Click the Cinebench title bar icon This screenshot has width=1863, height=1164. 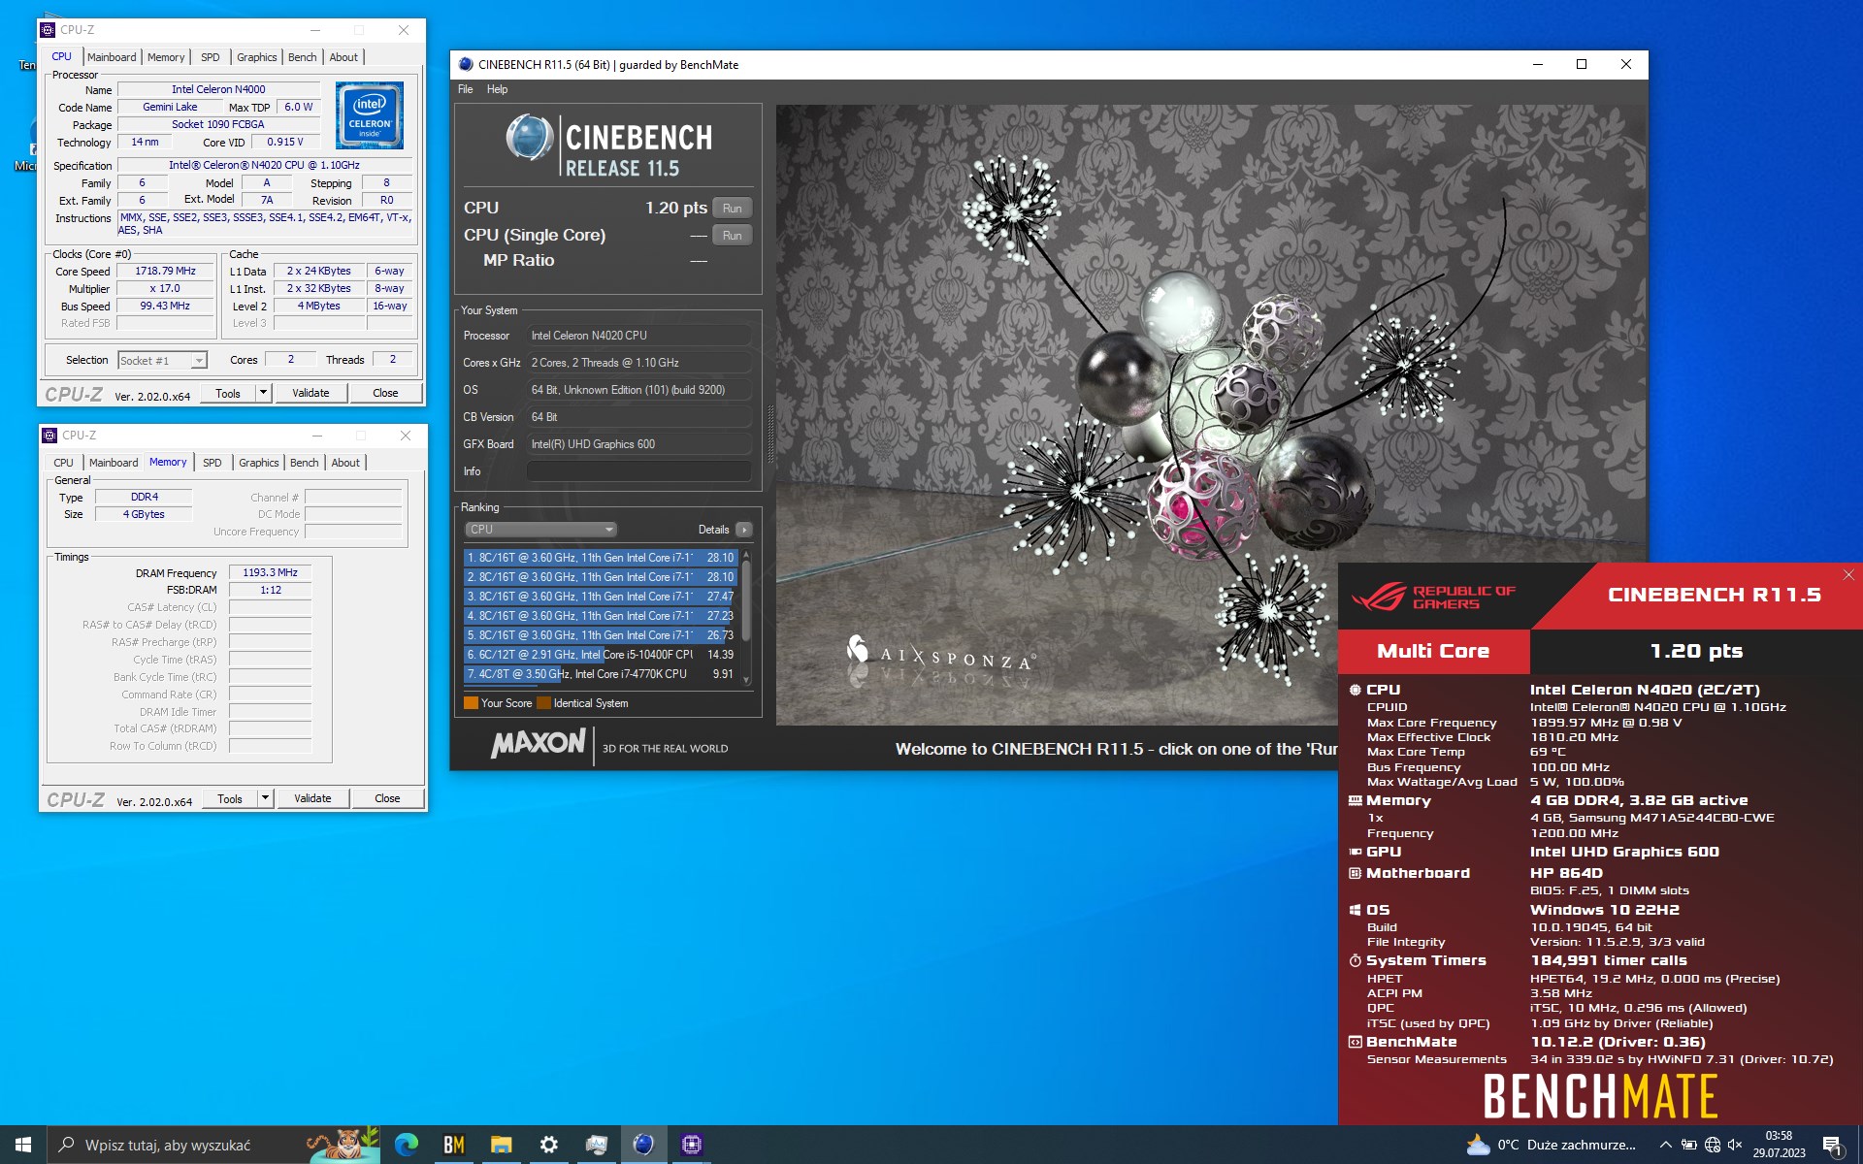[x=466, y=65]
